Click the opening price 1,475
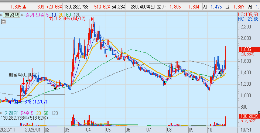The width and height of the screenshot is (260, 133). (x=216, y=7)
